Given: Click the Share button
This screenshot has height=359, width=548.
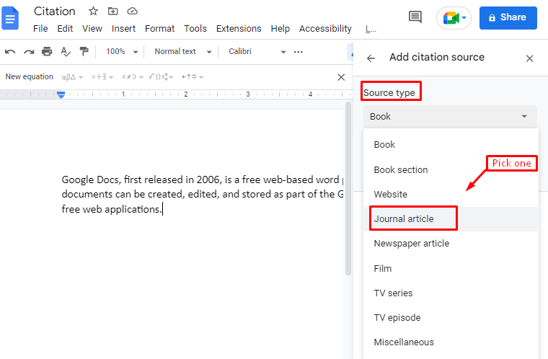Looking at the screenshot, I should point(508,17).
